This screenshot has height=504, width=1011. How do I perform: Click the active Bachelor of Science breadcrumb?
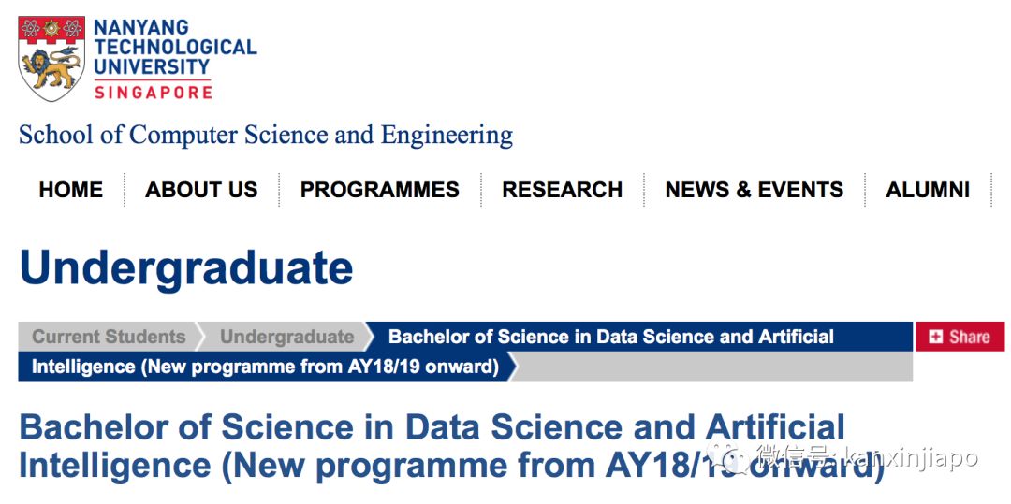click(610, 337)
